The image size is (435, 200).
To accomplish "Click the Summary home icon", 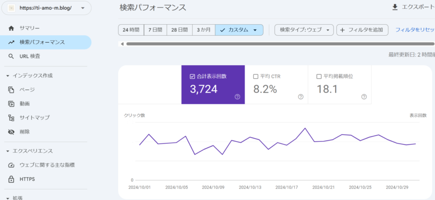I will coord(11,28).
